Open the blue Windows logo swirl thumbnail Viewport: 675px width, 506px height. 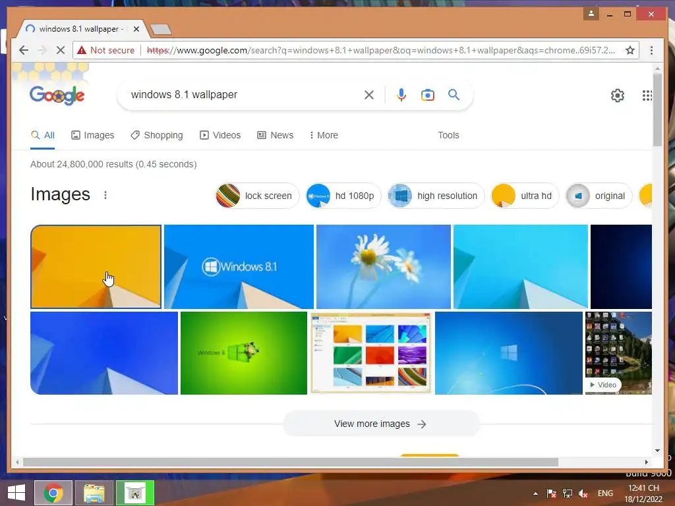click(509, 353)
